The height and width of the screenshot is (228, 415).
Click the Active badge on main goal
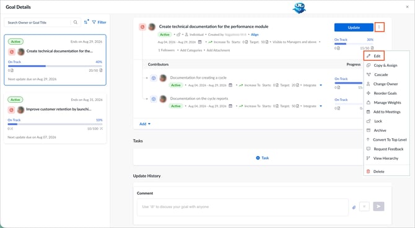click(165, 35)
